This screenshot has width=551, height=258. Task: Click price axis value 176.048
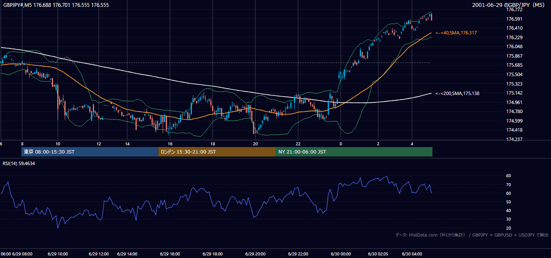pos(514,46)
